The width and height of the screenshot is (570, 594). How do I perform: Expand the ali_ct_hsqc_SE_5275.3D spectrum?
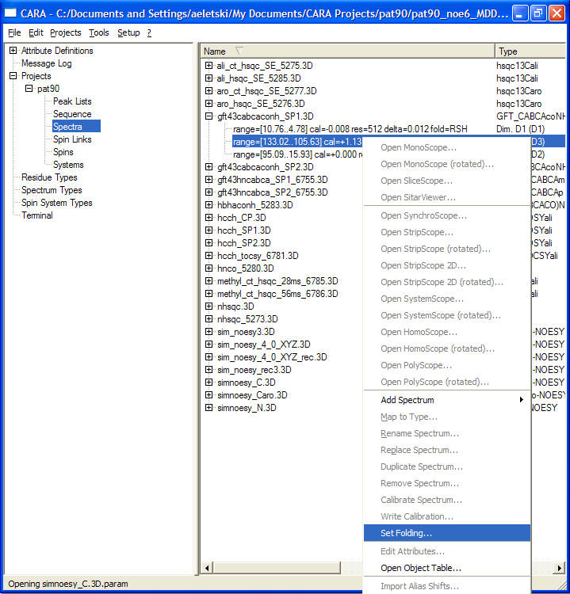(208, 66)
